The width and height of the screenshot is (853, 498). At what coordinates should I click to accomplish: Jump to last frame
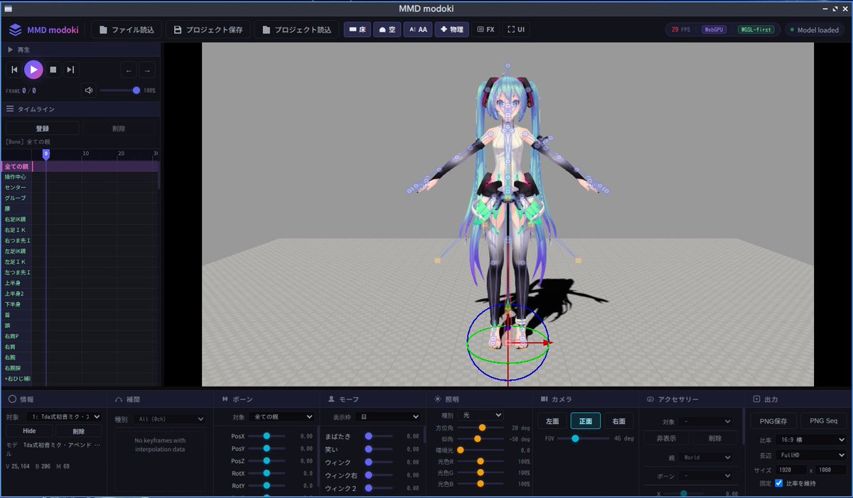pyautogui.click(x=70, y=70)
